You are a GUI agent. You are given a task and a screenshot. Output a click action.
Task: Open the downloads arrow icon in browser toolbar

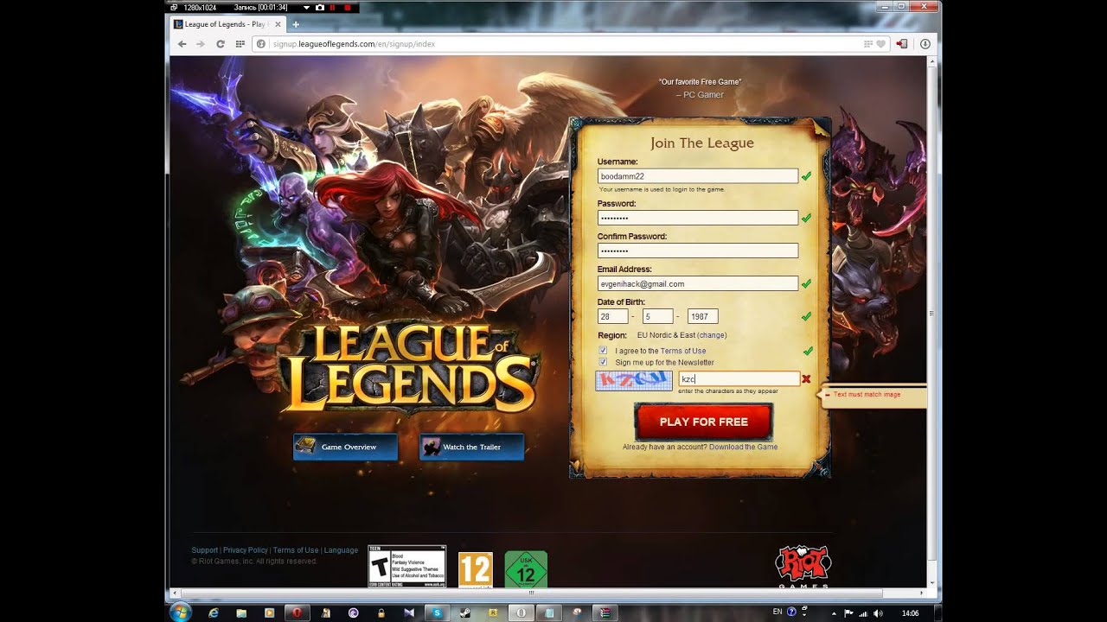(x=925, y=43)
